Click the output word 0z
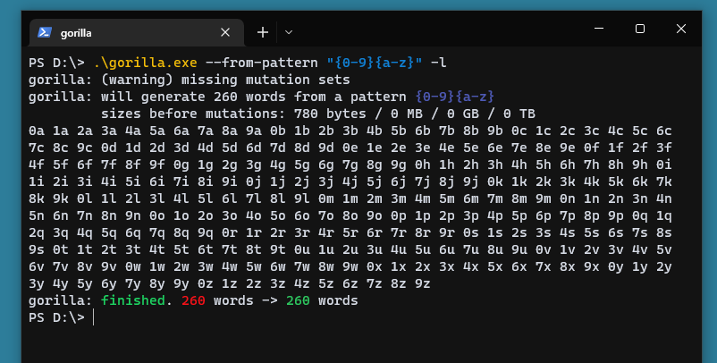The image size is (717, 363). click(206, 284)
